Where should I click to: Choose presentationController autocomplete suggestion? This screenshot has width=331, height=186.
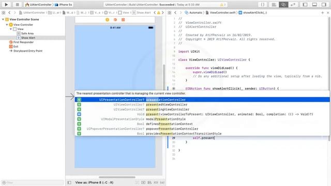(x=202, y=100)
